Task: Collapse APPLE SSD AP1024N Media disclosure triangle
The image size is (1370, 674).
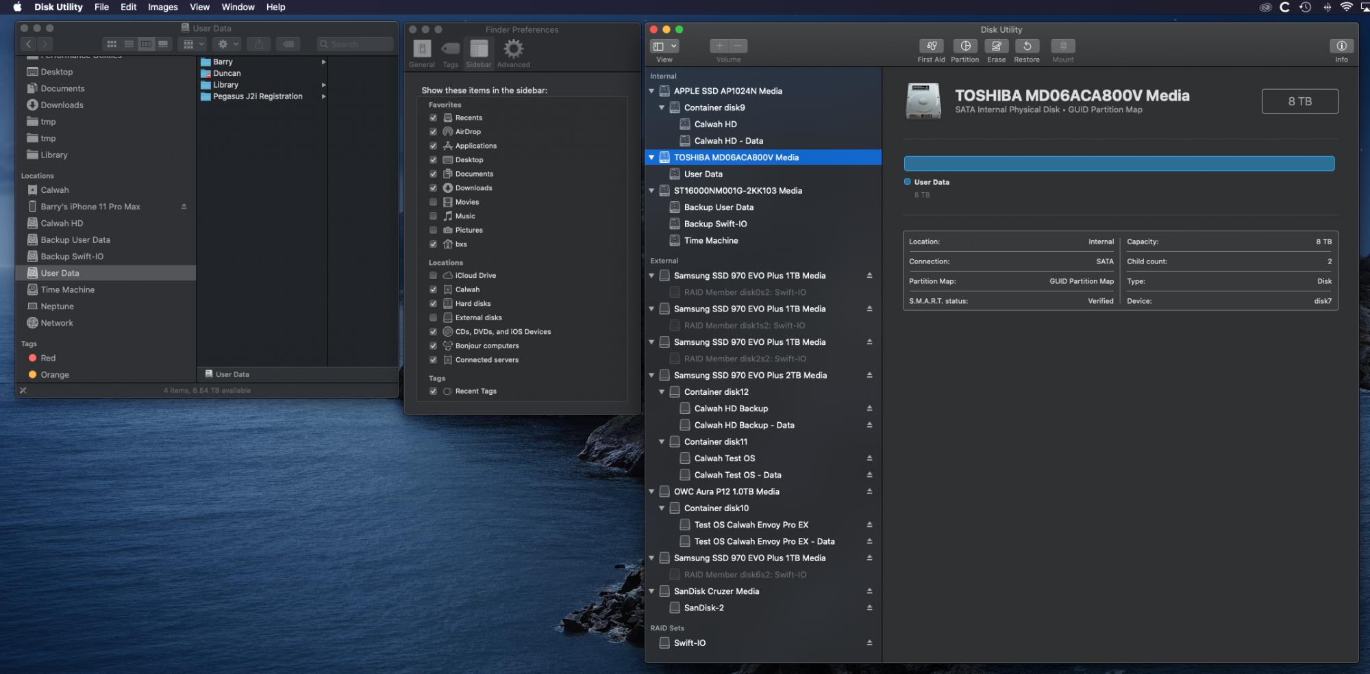Action: point(651,91)
